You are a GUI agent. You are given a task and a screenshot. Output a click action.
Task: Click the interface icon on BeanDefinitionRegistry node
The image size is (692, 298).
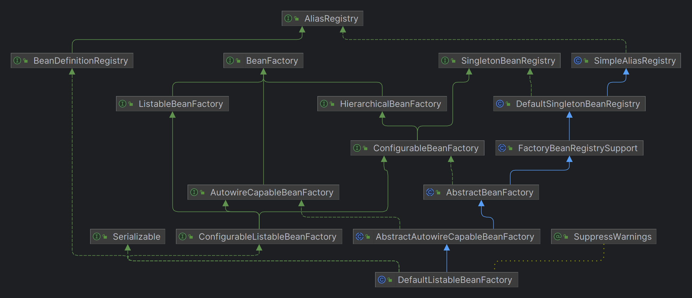17,60
